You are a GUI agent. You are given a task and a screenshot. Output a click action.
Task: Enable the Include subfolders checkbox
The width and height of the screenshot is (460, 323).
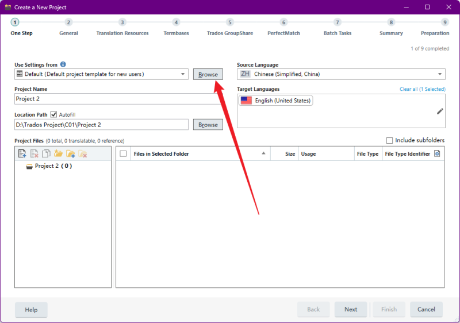point(390,140)
